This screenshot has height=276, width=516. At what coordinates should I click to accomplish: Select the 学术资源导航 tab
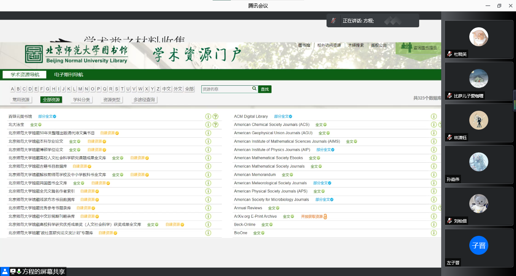25,75
